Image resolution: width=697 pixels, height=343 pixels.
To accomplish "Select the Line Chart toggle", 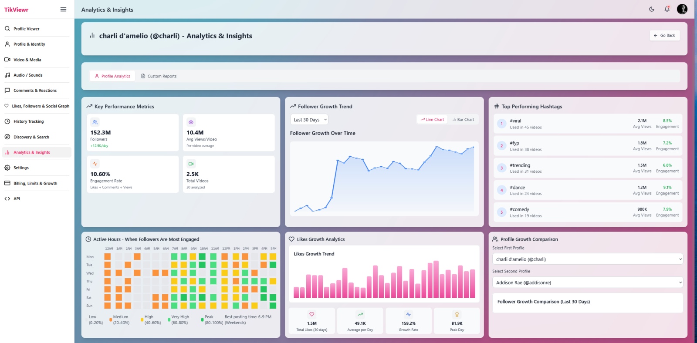I will [432, 120].
